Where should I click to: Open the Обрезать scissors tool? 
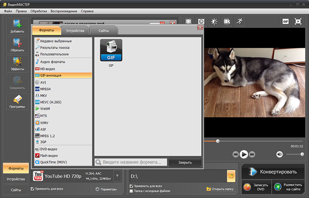pyautogui.click(x=17, y=45)
